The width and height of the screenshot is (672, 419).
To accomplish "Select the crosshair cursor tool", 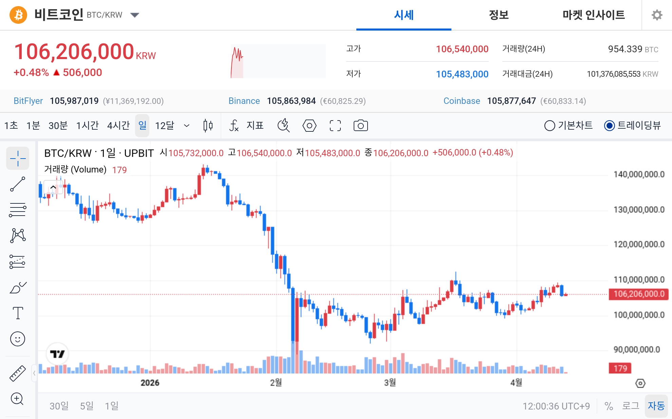I will click(18, 158).
